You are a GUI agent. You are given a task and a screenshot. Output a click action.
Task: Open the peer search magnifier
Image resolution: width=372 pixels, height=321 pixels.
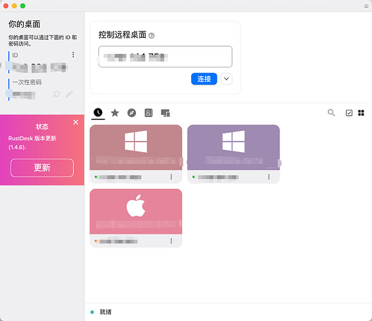click(x=331, y=113)
